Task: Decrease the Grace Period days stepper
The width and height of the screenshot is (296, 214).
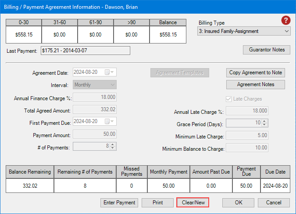Action: (x=264, y=126)
